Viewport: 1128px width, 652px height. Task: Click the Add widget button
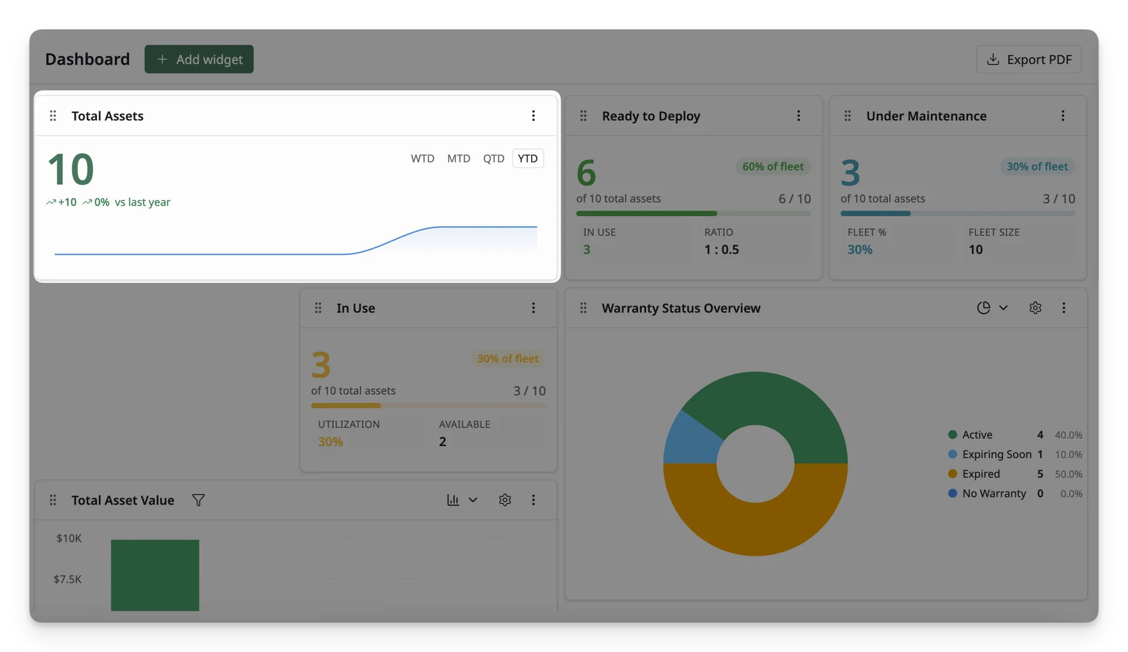[x=199, y=59]
